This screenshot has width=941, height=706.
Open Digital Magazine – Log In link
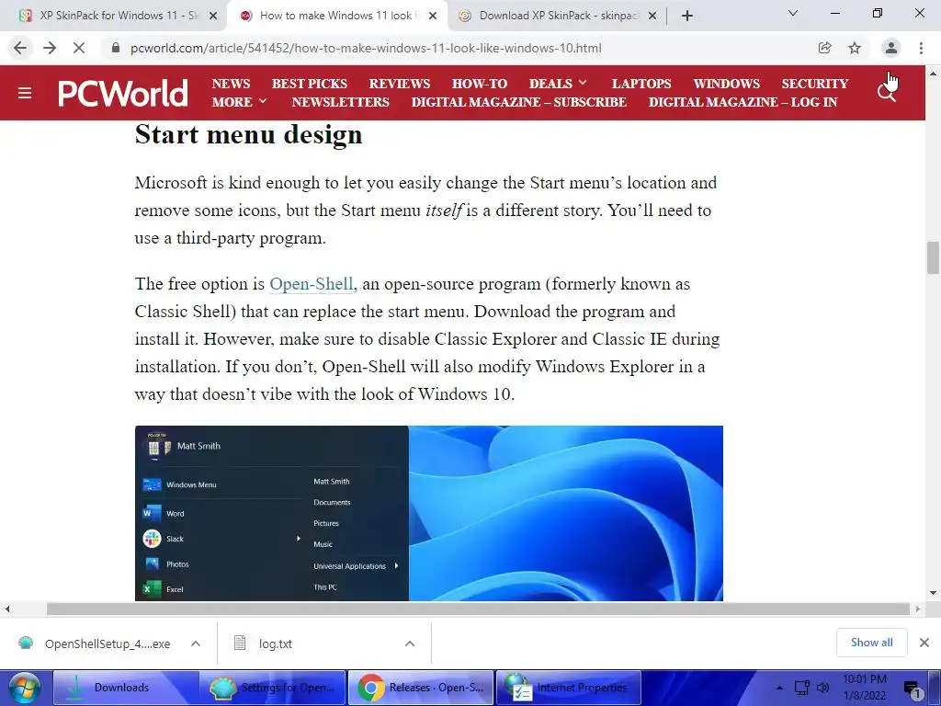coord(743,102)
